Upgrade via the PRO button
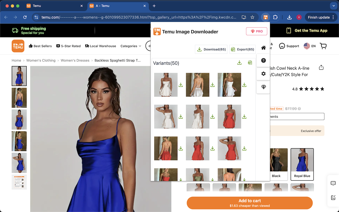339x212 pixels. [256, 31]
